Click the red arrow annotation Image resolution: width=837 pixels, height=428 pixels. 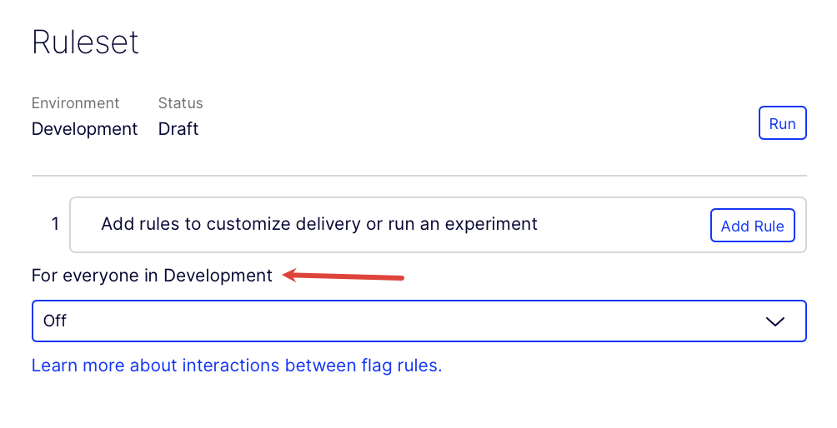pyautogui.click(x=345, y=276)
